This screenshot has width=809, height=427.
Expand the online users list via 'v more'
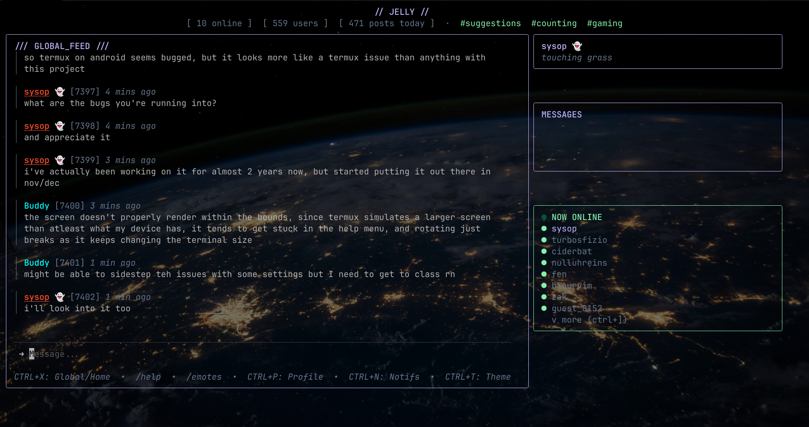click(589, 320)
